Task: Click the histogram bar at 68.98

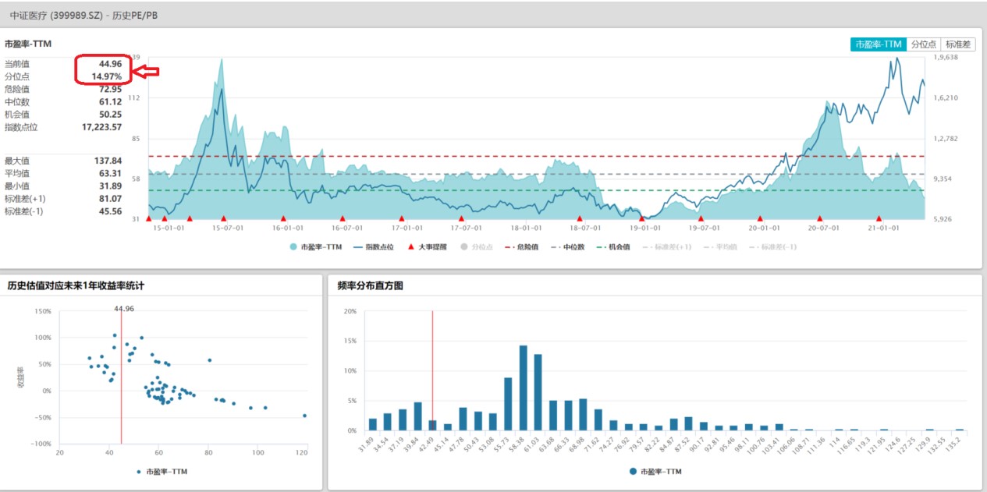Action: tap(583, 415)
